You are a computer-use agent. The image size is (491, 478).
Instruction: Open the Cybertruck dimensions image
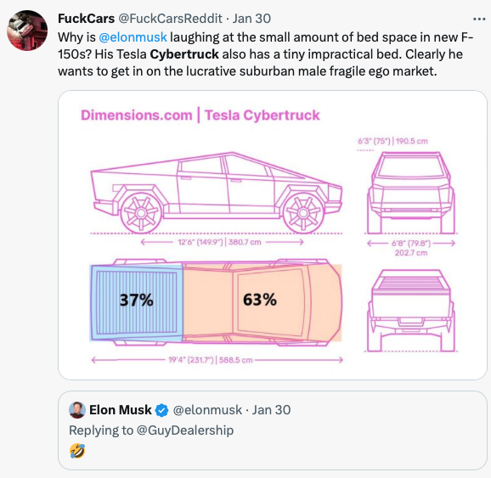(x=273, y=235)
